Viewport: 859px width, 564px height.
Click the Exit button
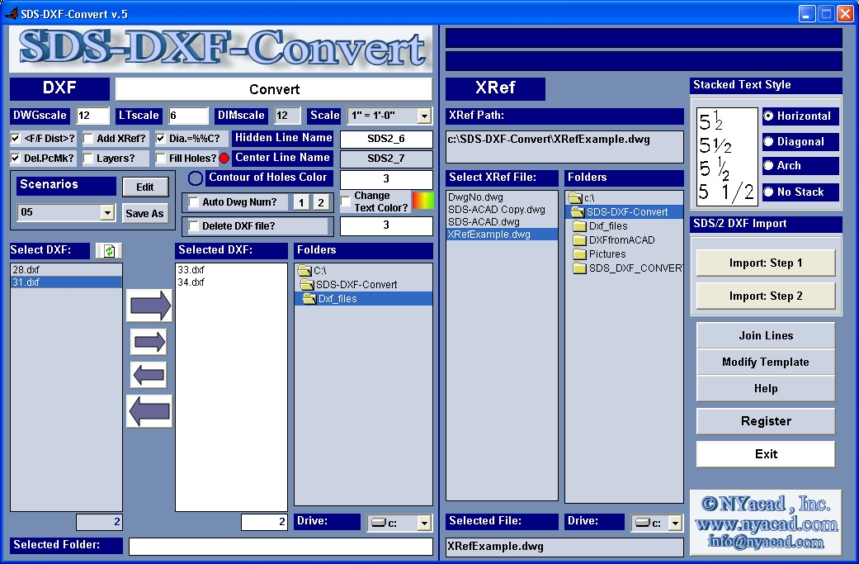pos(765,454)
